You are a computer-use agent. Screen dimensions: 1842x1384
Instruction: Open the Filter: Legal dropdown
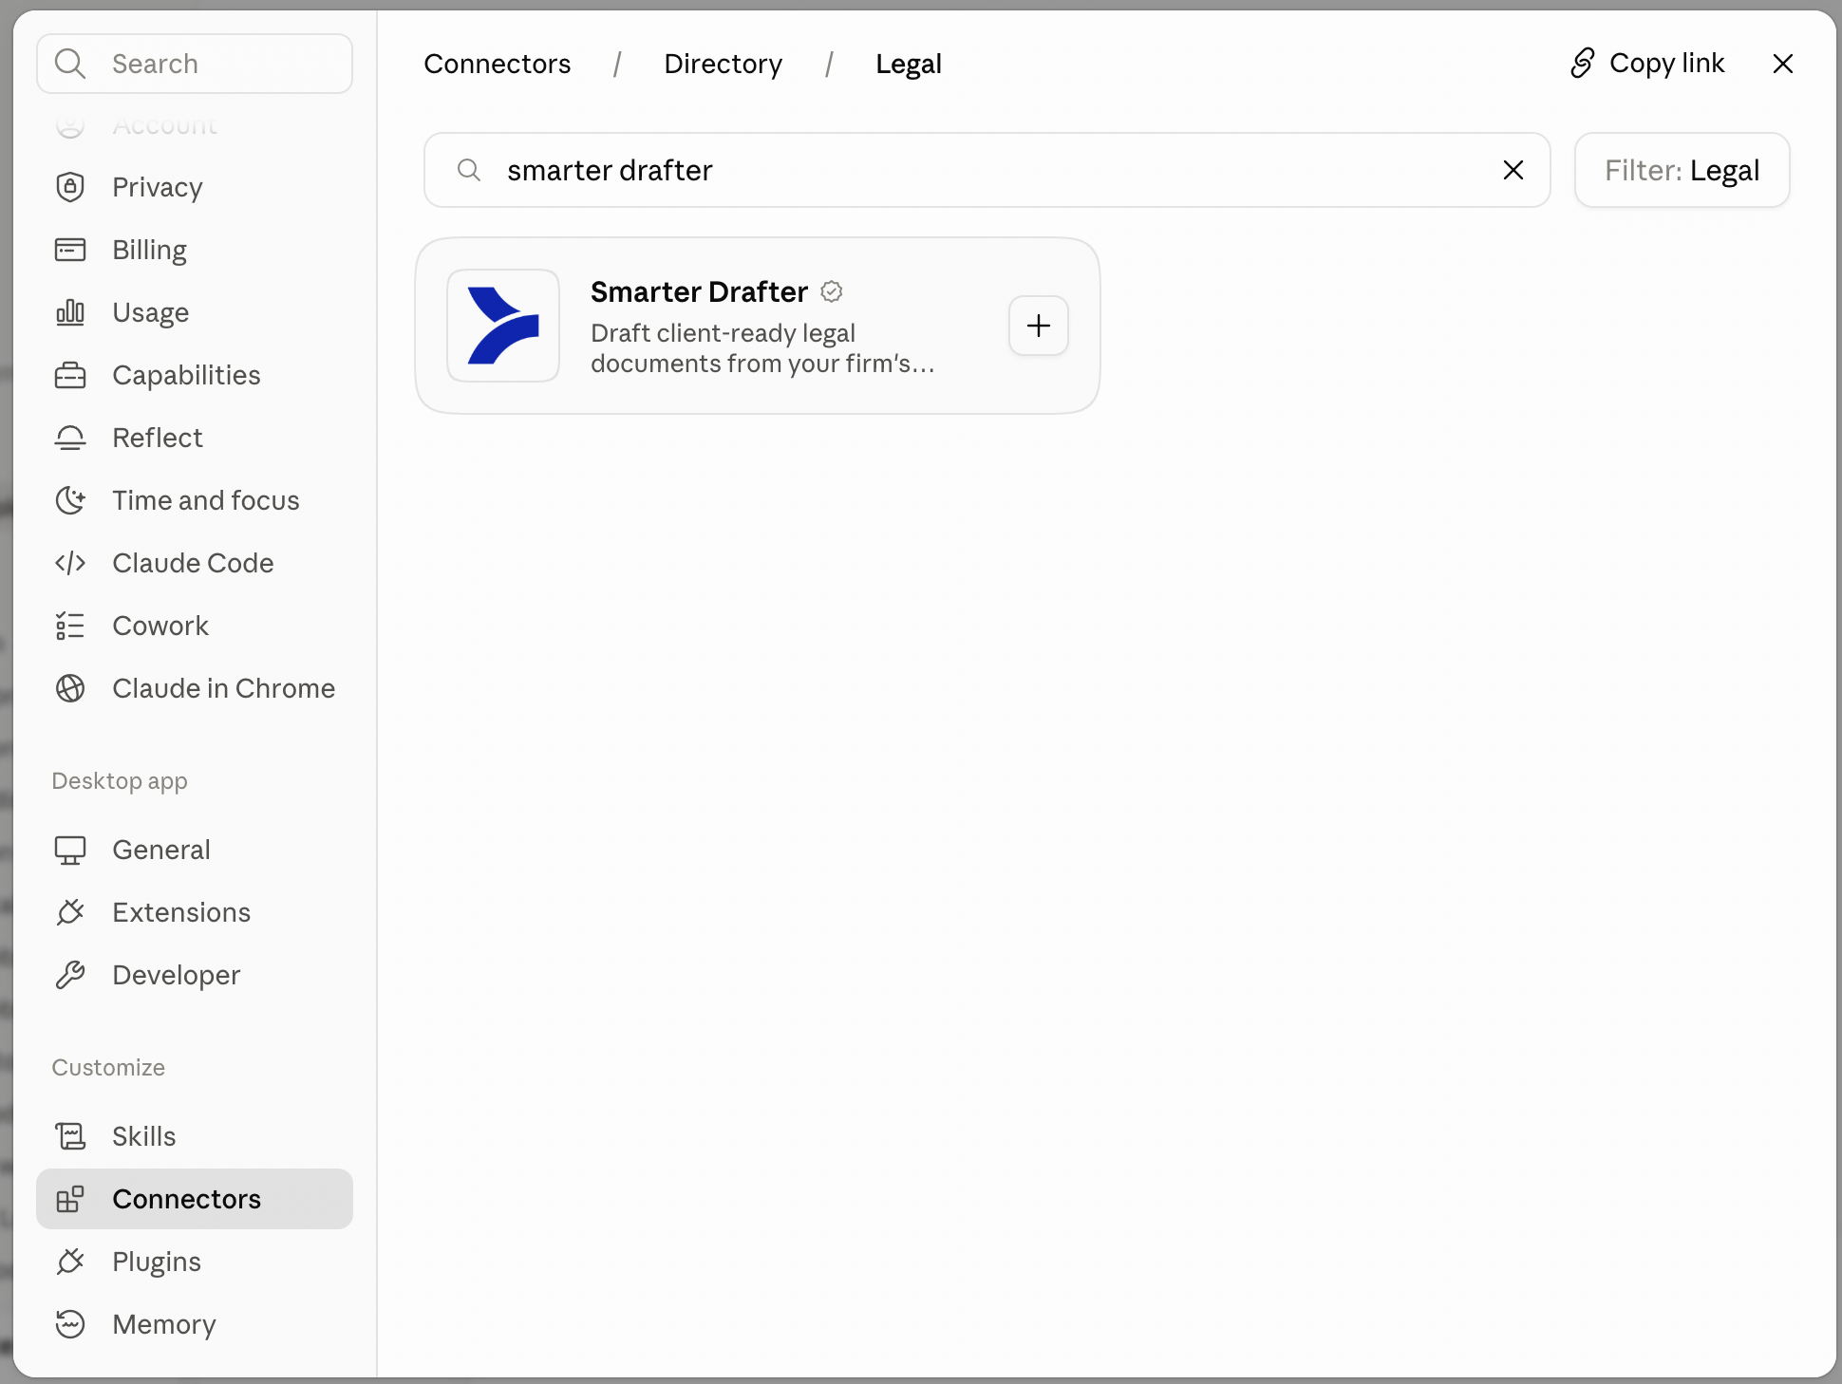1682,170
